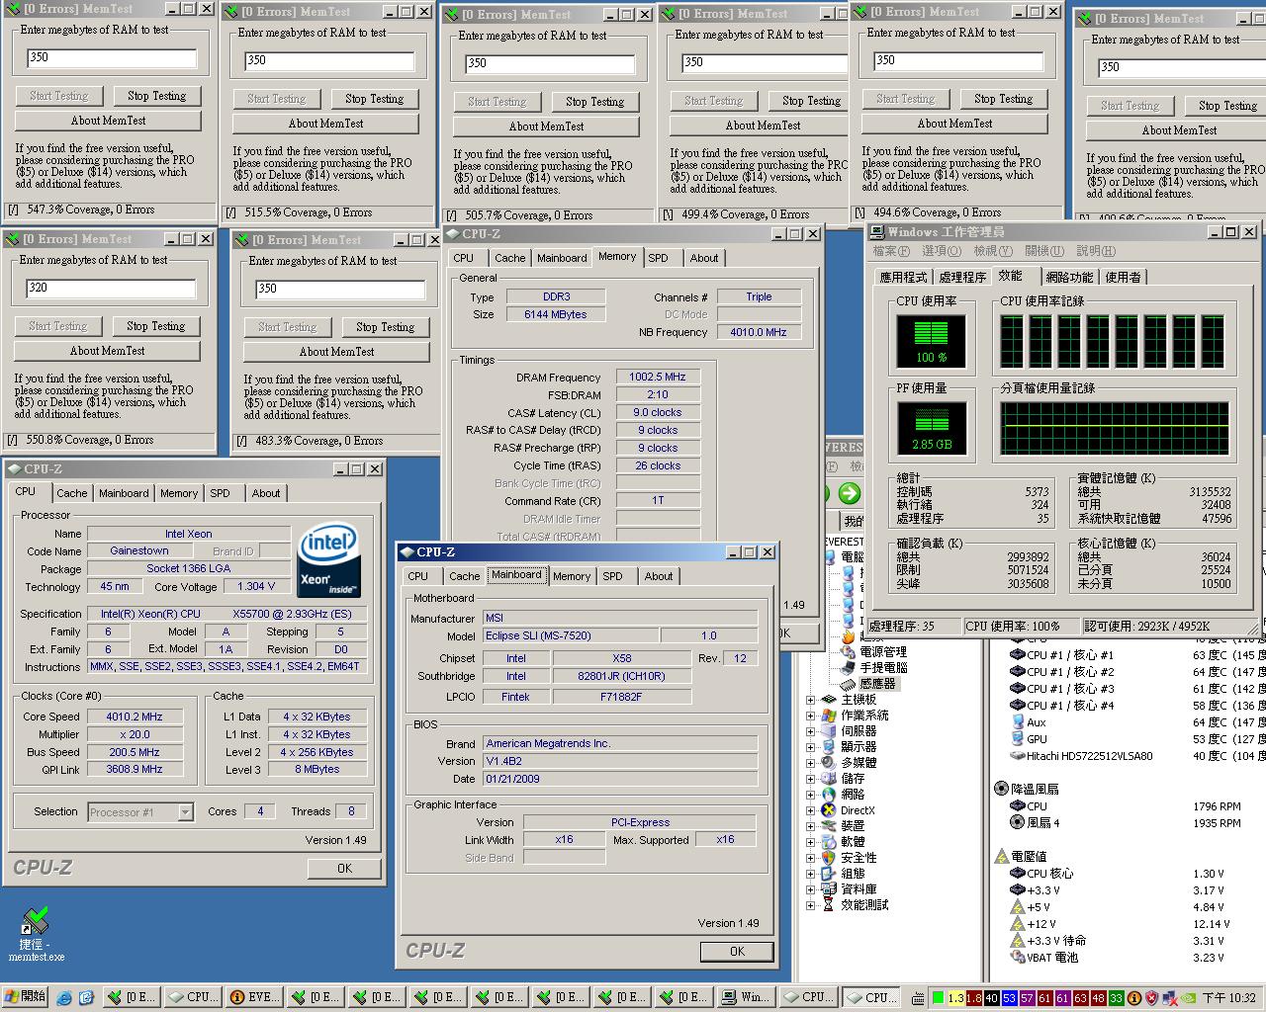Click the Intel Xeon inside logo in CPU-Z
Screen dimensions: 1266x1012
pos(328,561)
